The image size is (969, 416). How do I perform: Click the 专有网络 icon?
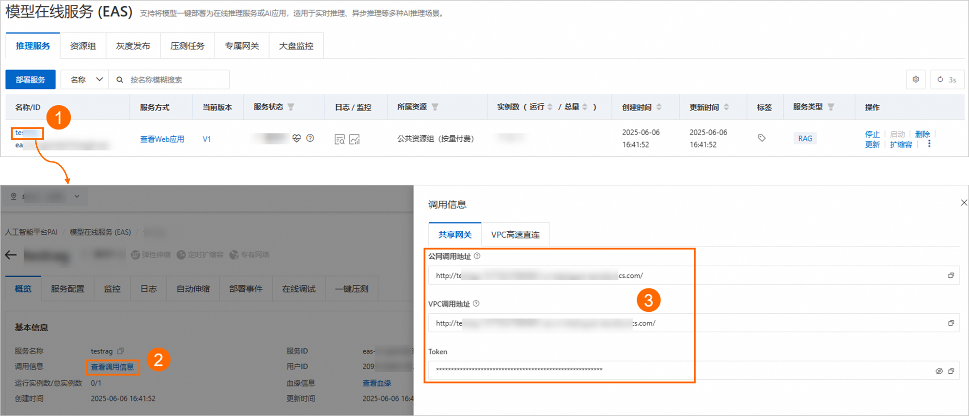(x=234, y=255)
